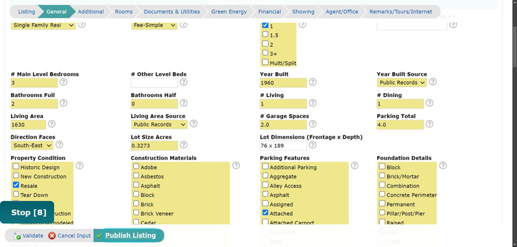
Task: Open the Year Built Source dropdown
Action: click(x=402, y=83)
